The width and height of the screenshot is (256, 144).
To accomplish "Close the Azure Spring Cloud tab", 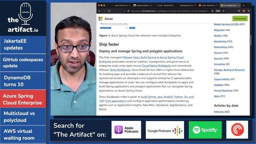I will coord(239,5).
